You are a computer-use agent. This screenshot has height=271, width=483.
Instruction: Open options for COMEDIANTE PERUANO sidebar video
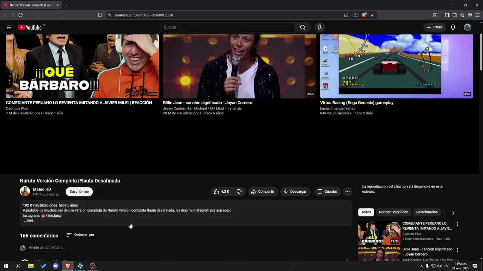point(457,224)
